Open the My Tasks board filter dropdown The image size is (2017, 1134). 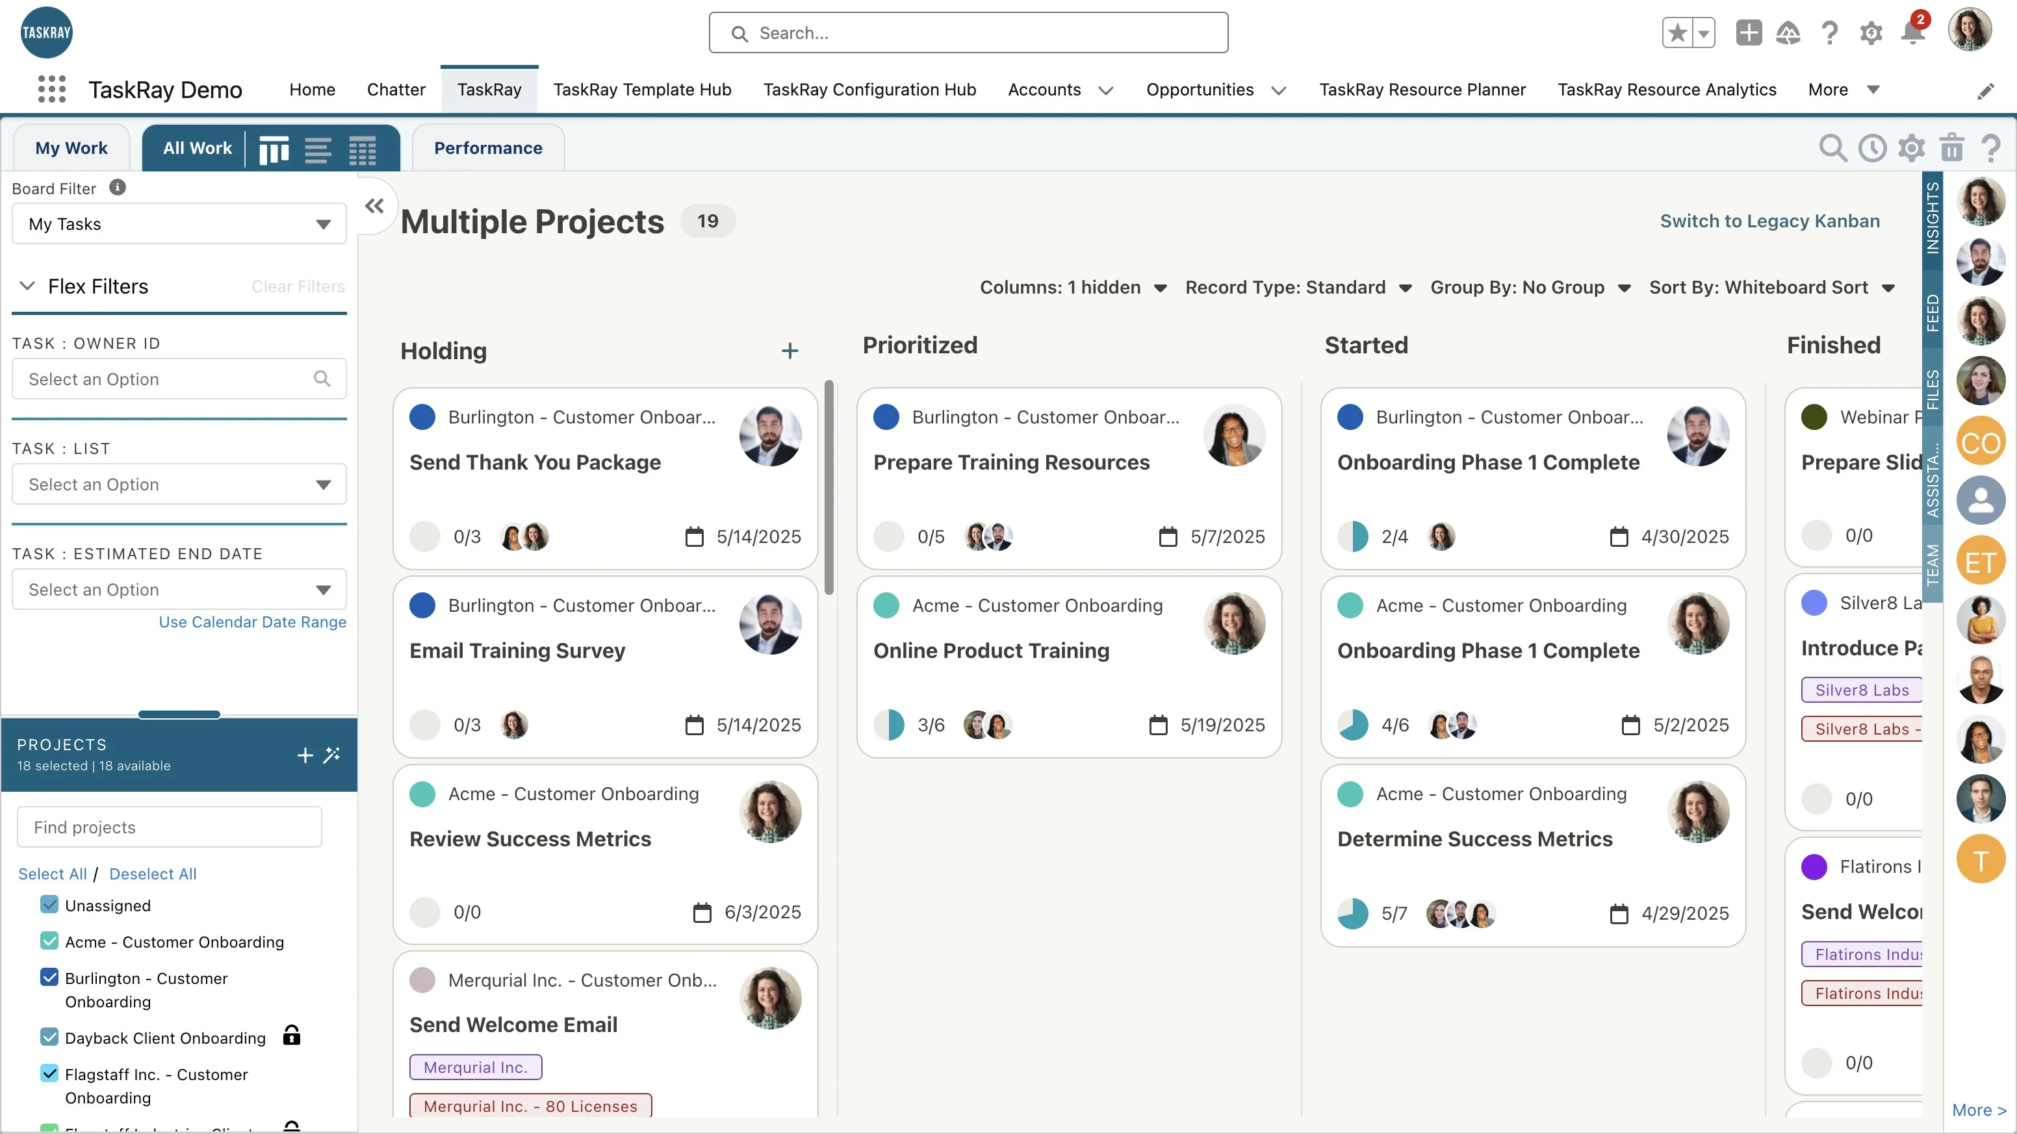pyautogui.click(x=179, y=224)
